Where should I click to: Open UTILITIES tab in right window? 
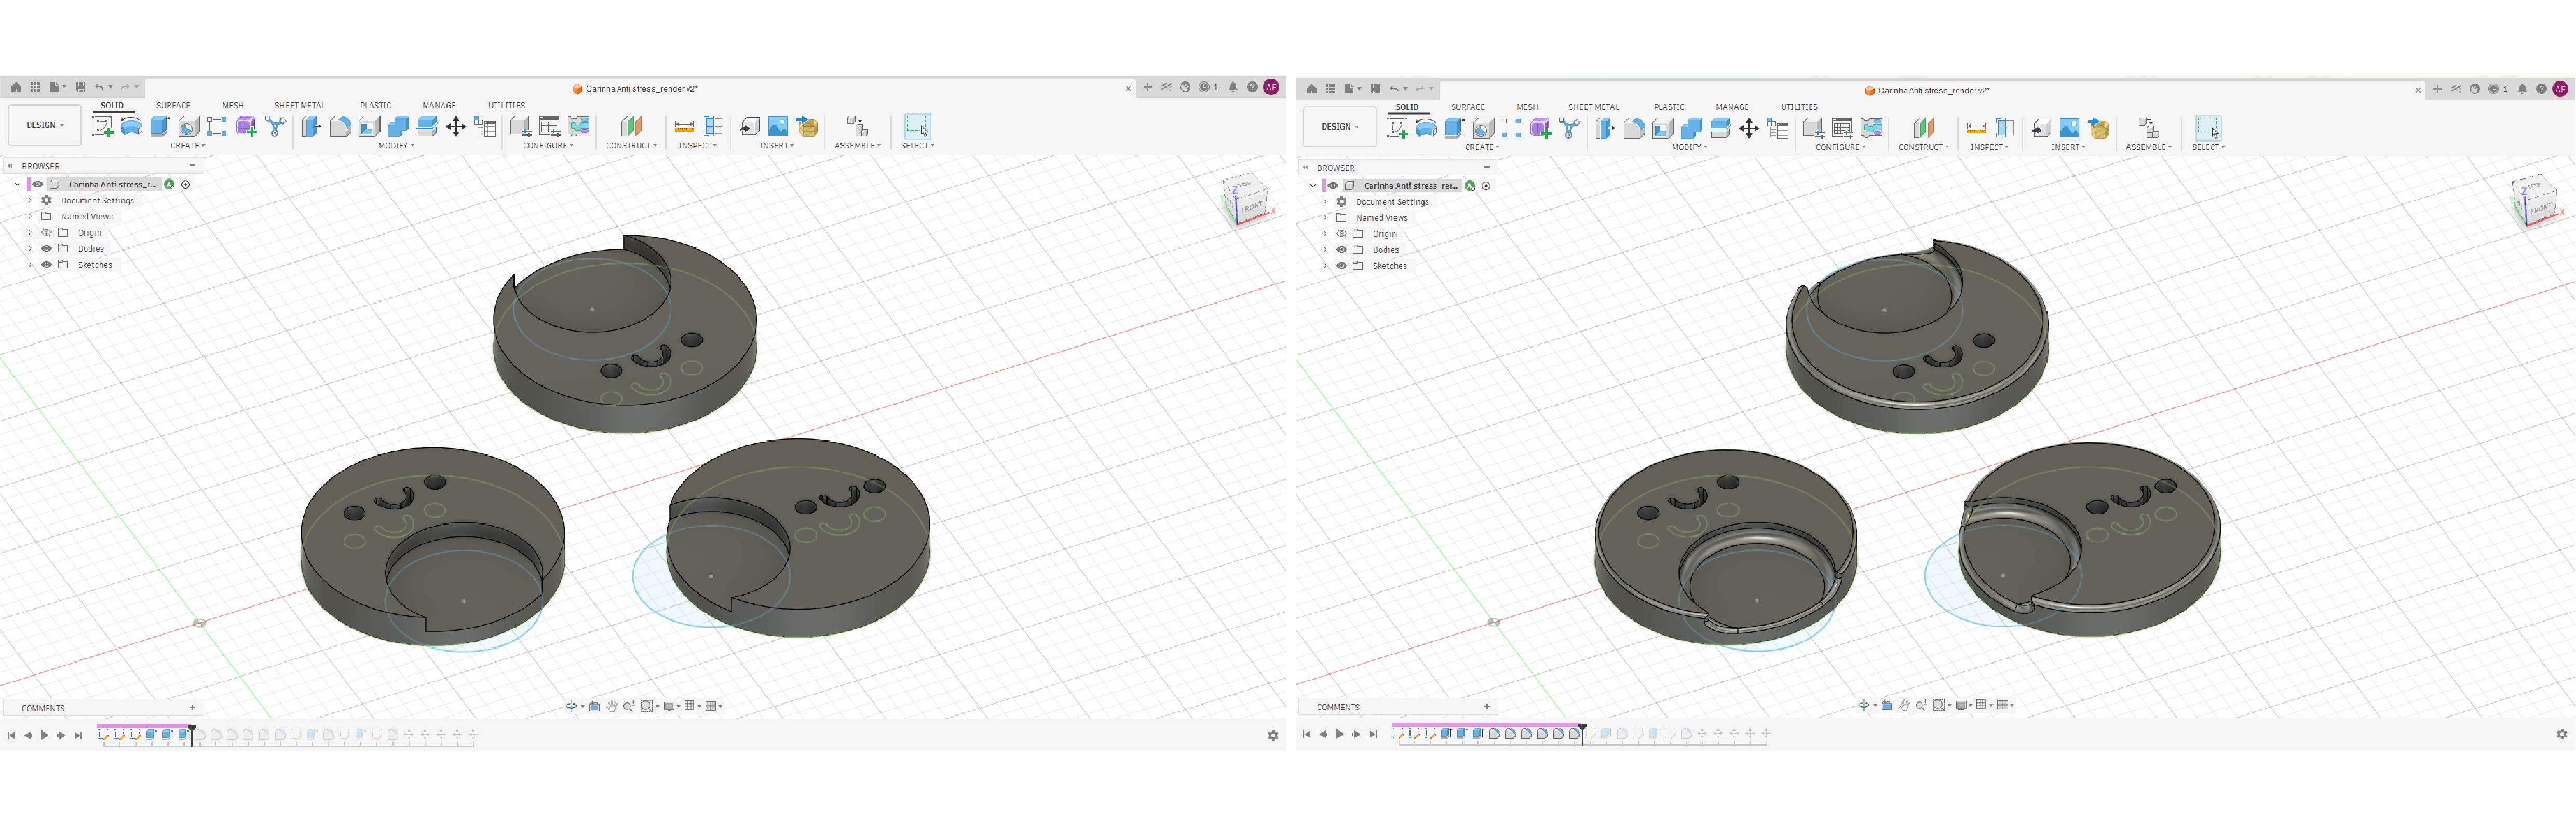click(x=1800, y=107)
